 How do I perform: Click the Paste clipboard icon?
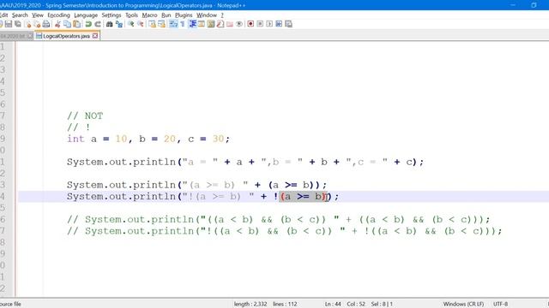click(x=76, y=24)
